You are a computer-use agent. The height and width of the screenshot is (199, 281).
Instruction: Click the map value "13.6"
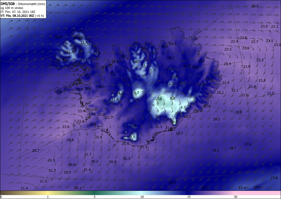pos(58,92)
